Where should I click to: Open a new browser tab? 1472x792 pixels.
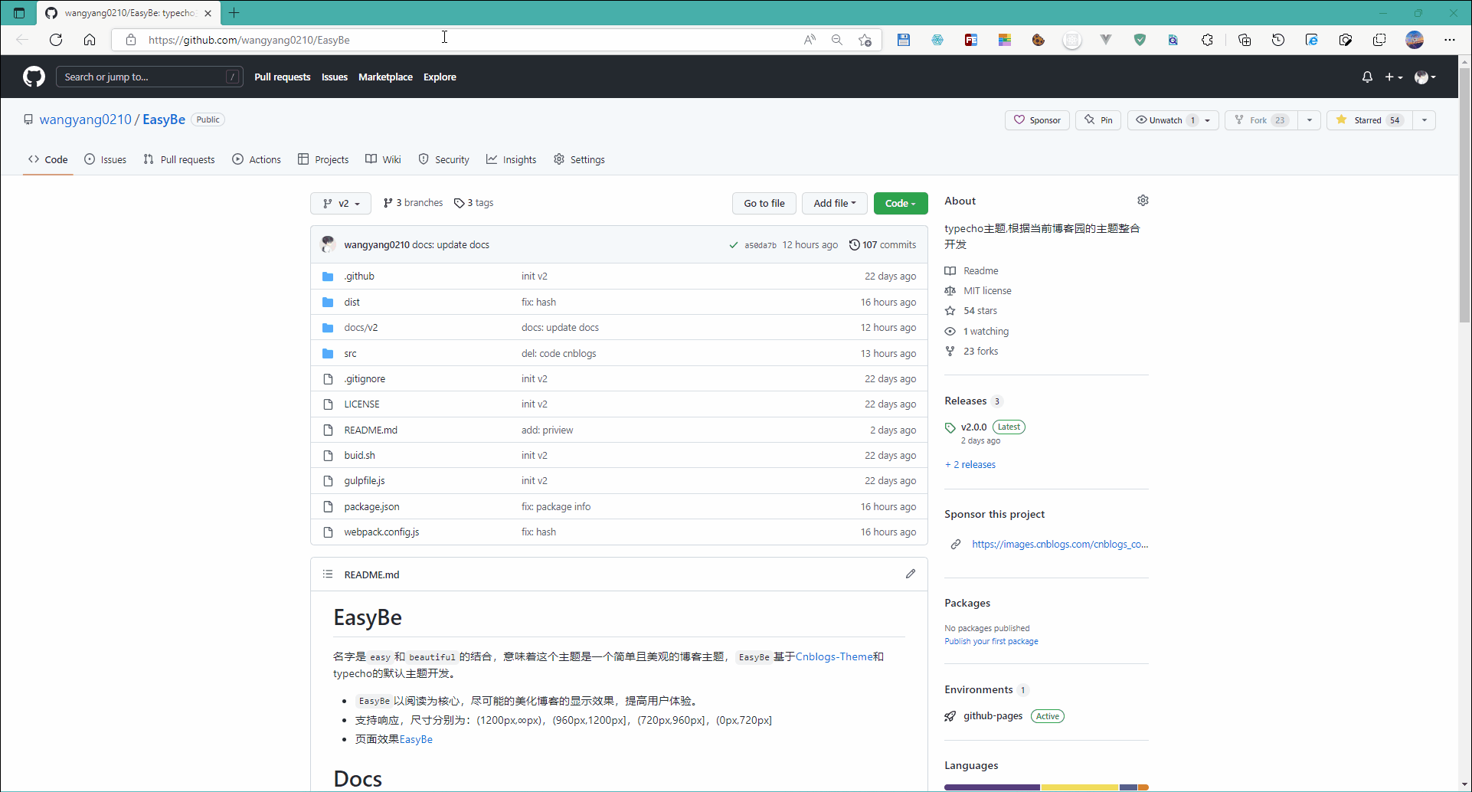pos(234,13)
